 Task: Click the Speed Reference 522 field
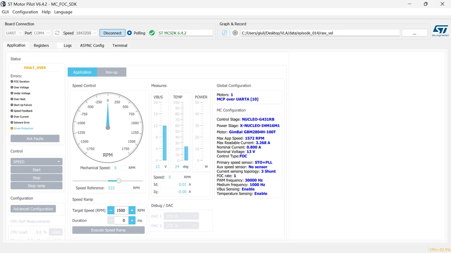tap(119, 188)
